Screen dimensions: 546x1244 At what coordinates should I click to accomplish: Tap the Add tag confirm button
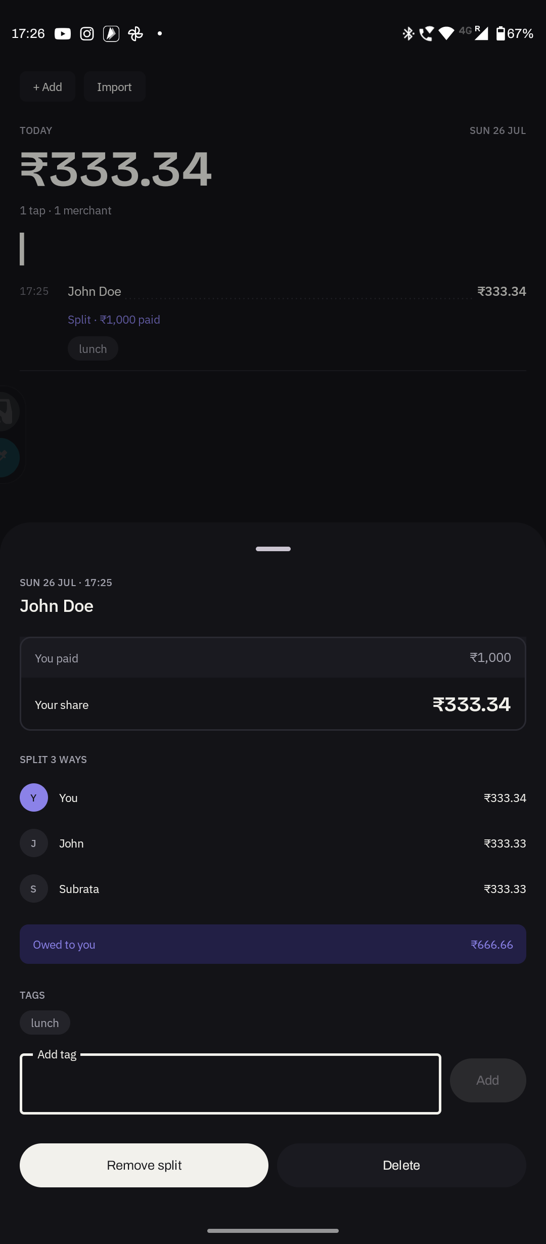pyautogui.click(x=488, y=1080)
